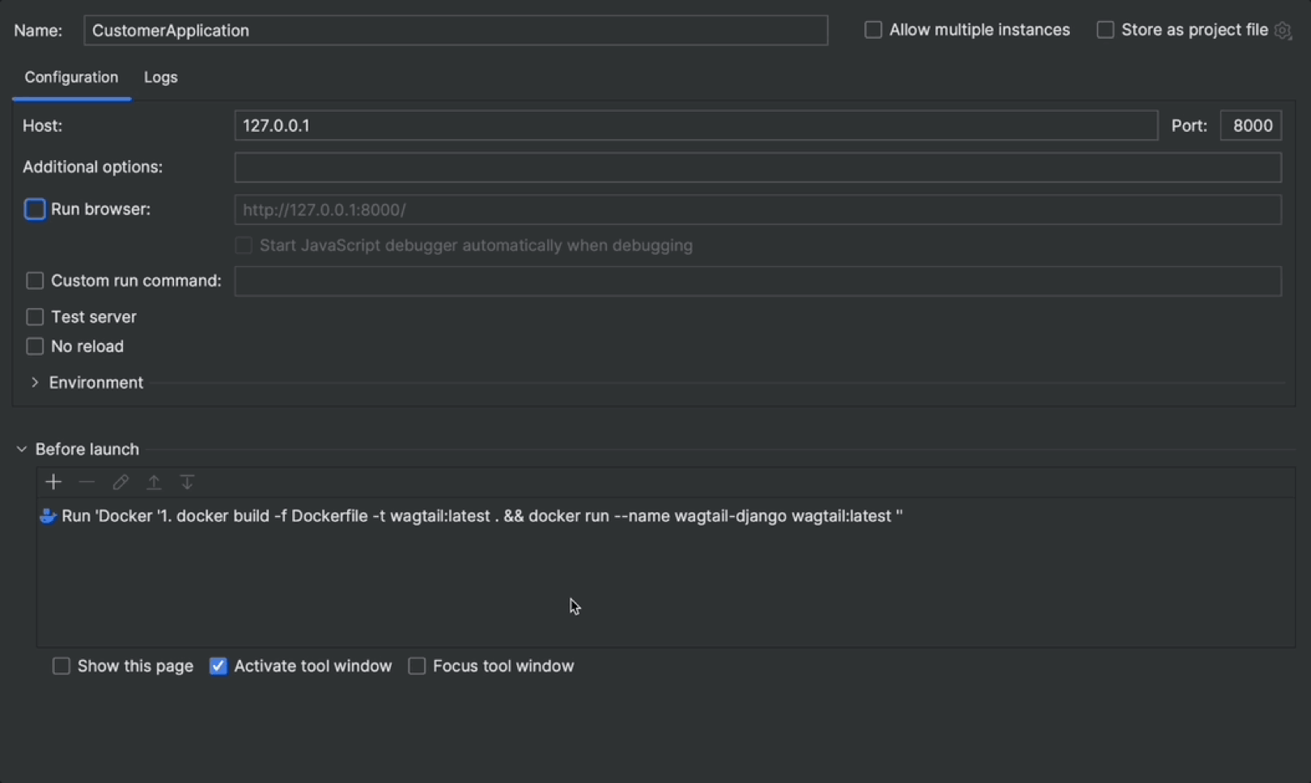The image size is (1311, 783).
Task: Focus the Additional options text field
Action: click(757, 168)
